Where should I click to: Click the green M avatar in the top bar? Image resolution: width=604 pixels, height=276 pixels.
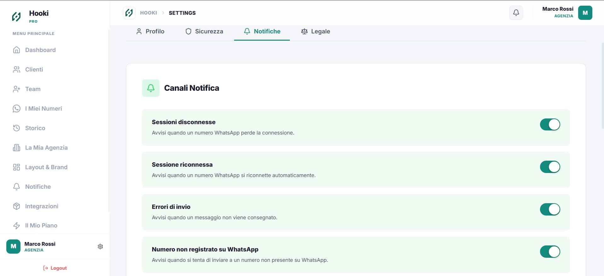coord(585,13)
